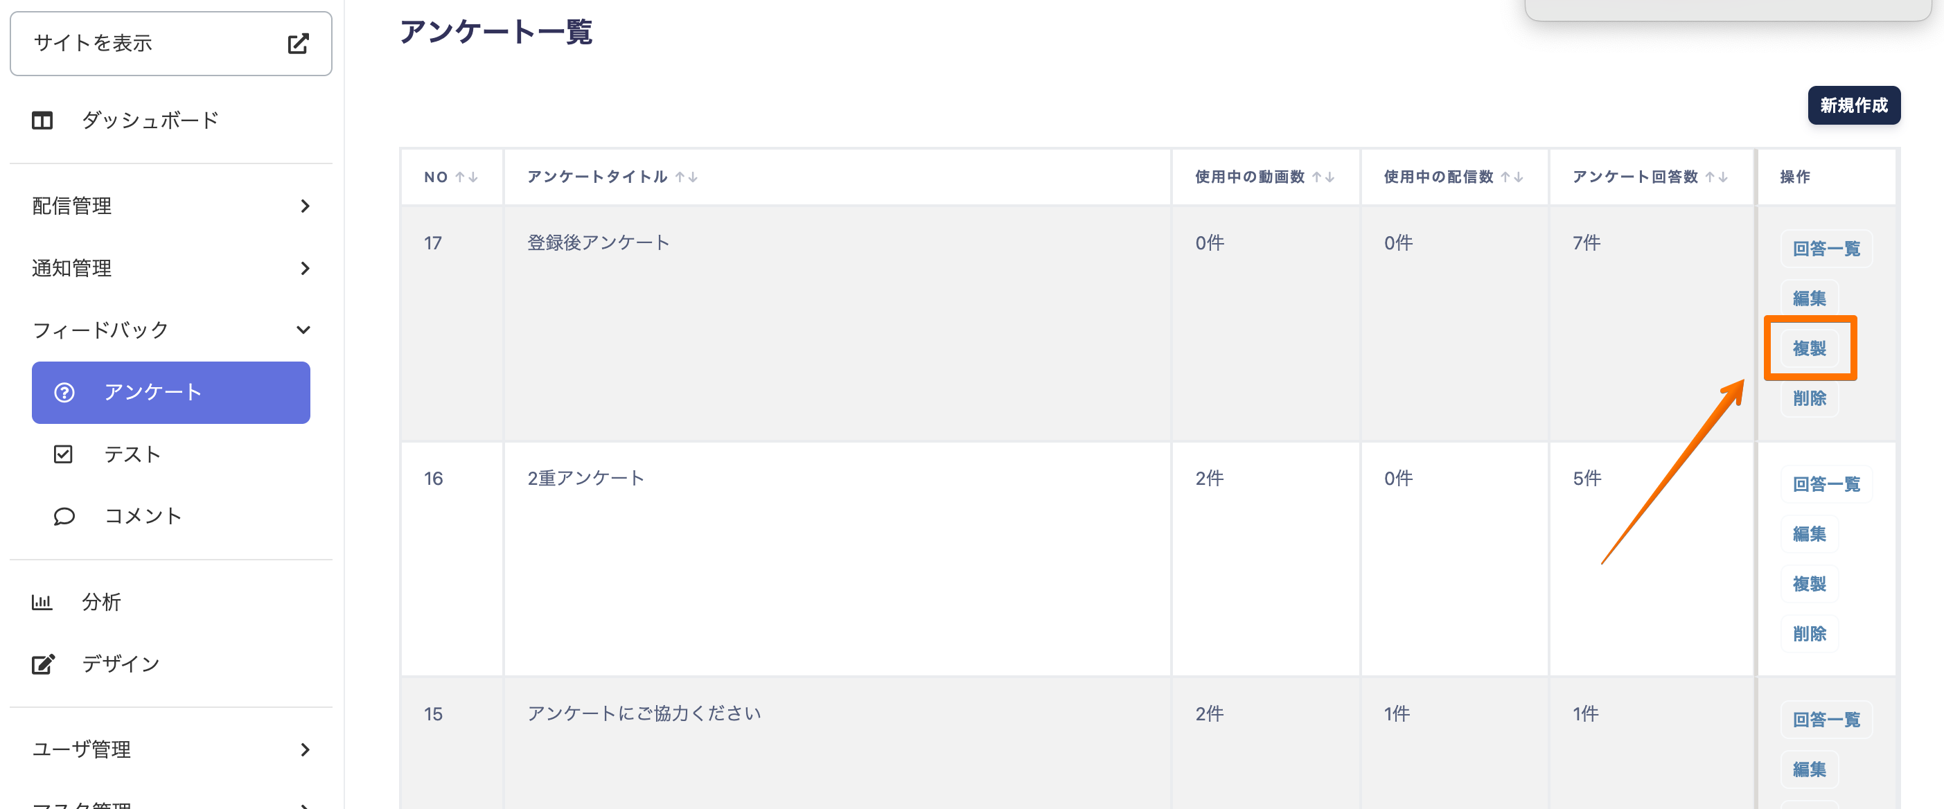
Task: Sort the table by NO column arrows
Action: click(x=466, y=177)
